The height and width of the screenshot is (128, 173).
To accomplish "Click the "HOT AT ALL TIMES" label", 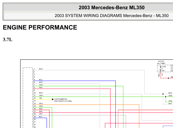I will [161, 62].
